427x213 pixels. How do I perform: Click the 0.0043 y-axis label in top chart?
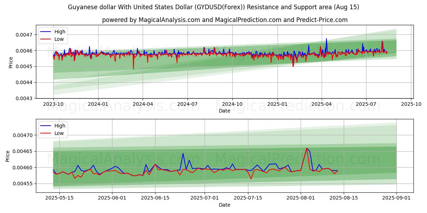[24, 98]
